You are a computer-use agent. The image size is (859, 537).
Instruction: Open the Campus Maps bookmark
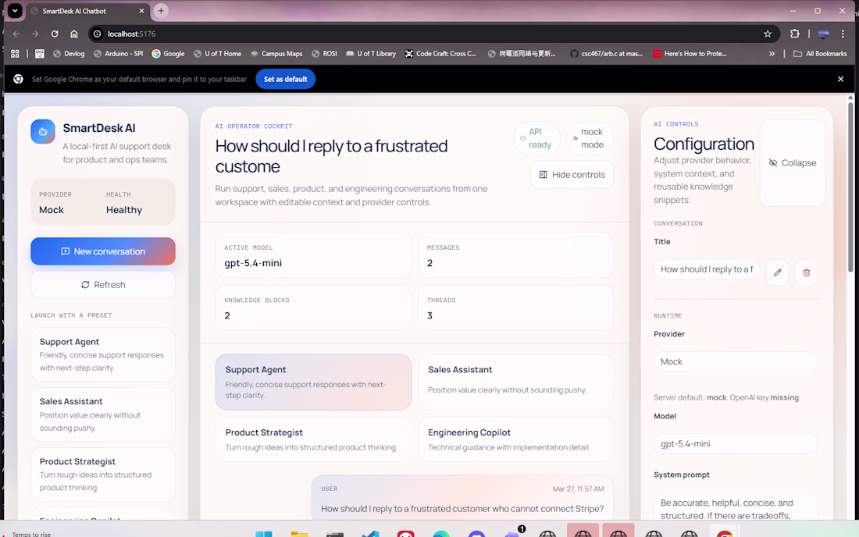[276, 54]
